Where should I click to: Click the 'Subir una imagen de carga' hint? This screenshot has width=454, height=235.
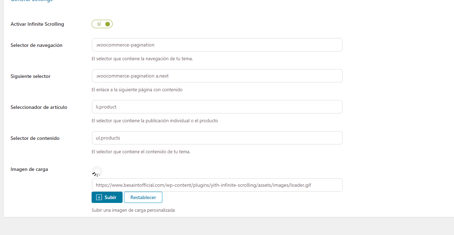[x=133, y=210]
